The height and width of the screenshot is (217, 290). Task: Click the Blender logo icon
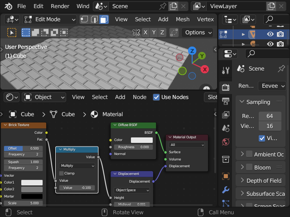[8, 6]
